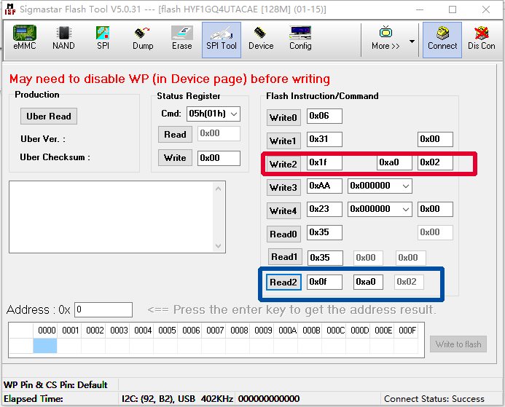Click the log box scroll-down arrow
This screenshot has width=505, height=407.
tap(219, 289)
